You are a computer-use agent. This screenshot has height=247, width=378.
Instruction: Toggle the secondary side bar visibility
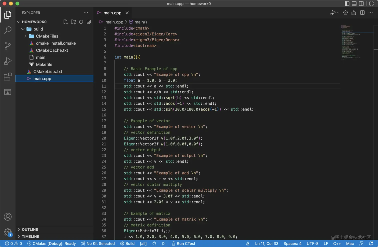point(361,3)
